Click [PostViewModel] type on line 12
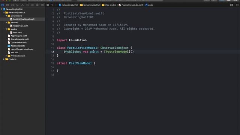This screenshot has width=240, height=135. coord(117,52)
